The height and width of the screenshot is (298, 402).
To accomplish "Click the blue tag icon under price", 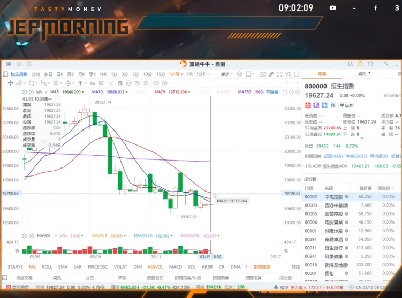I will (324, 105).
